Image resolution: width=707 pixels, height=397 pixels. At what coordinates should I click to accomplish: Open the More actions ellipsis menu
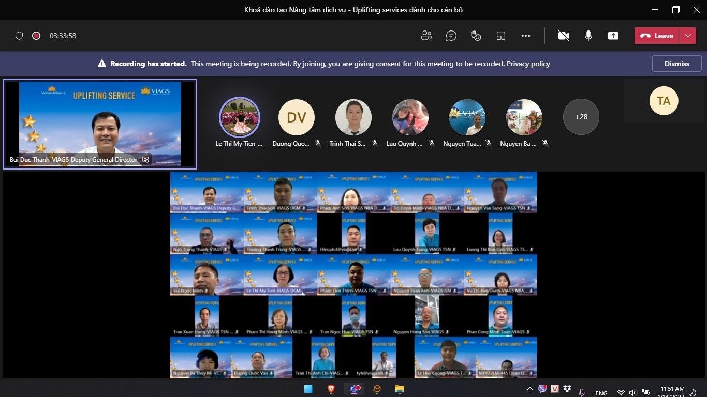[x=526, y=36]
